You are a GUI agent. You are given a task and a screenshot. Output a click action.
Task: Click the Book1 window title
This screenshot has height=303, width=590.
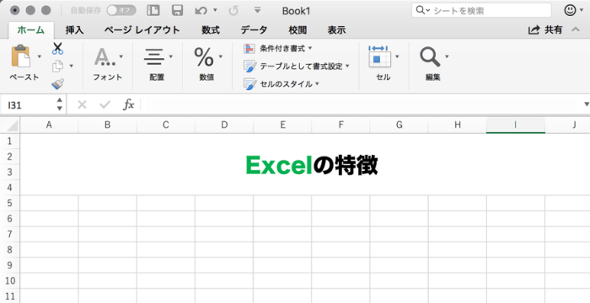296,11
